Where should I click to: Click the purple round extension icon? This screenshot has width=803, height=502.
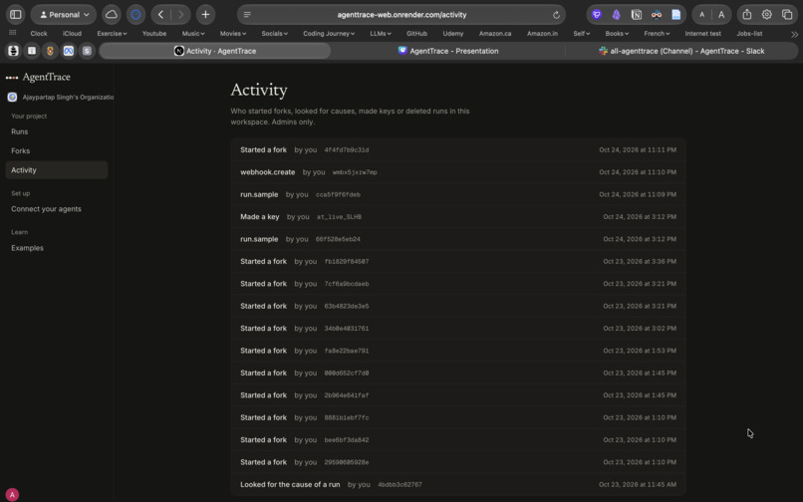[596, 14]
